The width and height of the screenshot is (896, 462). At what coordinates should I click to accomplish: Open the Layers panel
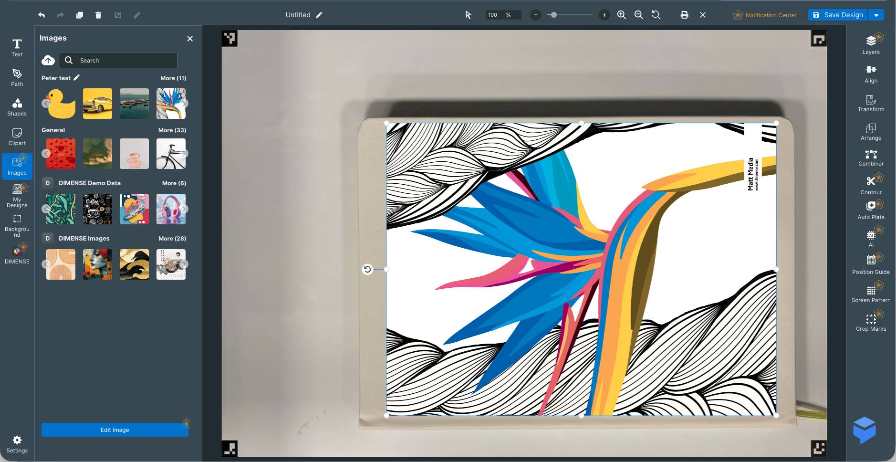click(871, 45)
